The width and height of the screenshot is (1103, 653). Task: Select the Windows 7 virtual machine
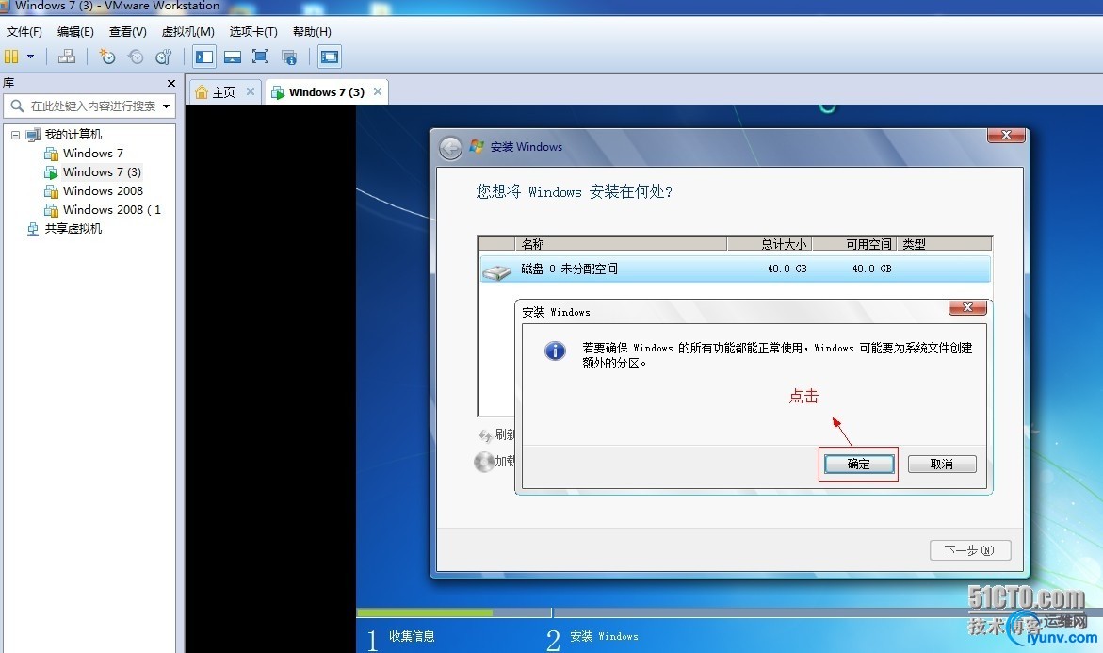tap(93, 154)
